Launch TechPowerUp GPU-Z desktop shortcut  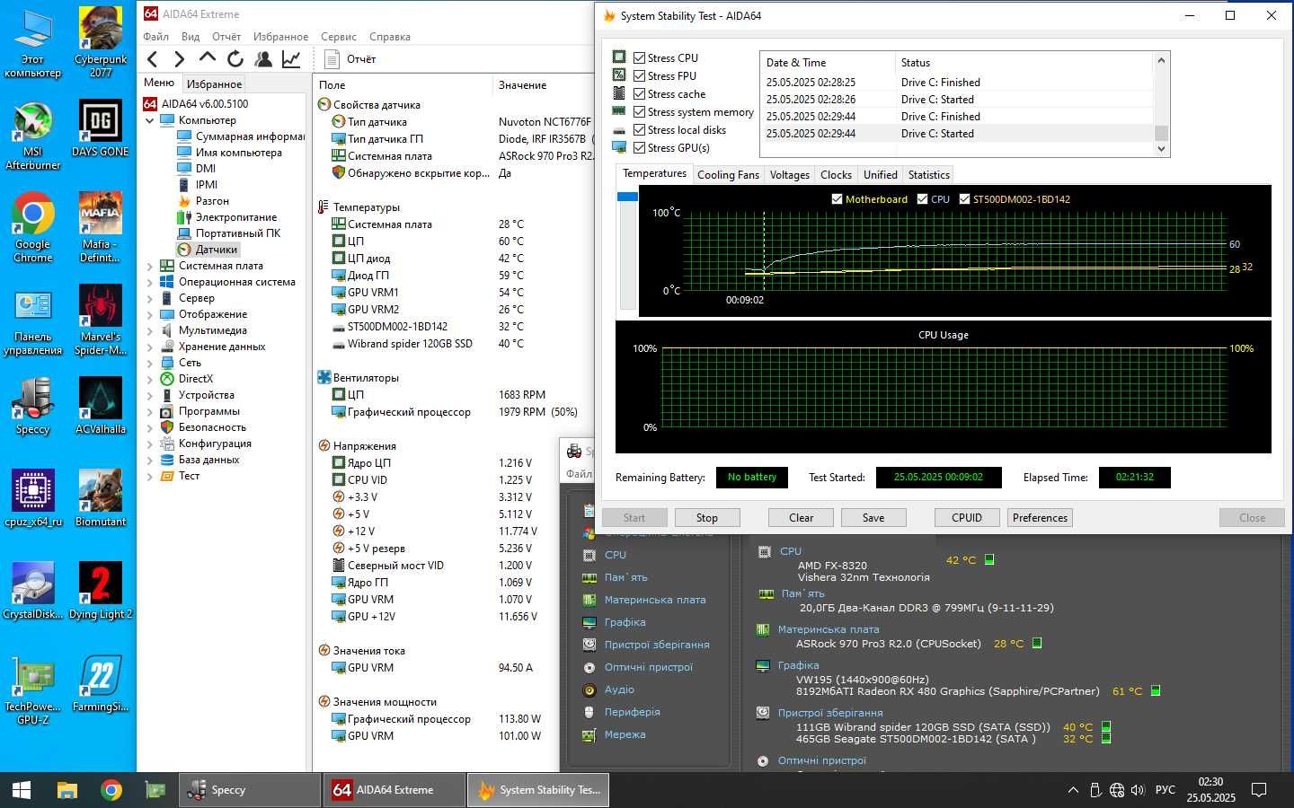pos(33,690)
